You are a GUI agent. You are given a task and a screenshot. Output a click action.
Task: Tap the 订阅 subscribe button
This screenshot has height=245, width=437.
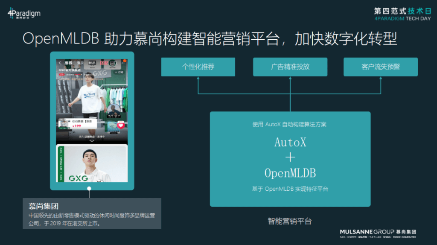click(x=119, y=72)
